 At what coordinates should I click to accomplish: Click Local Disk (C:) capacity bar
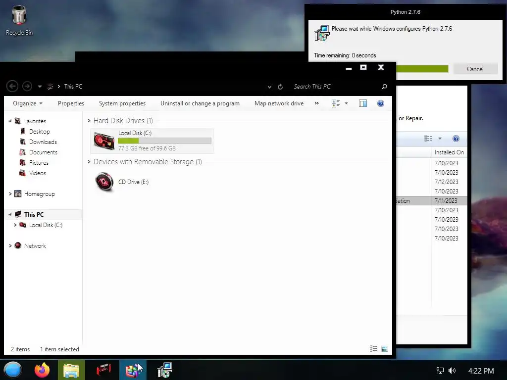click(x=164, y=141)
